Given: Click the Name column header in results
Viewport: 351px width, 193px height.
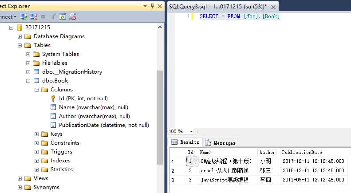Looking at the screenshot, I should (x=228, y=152).
